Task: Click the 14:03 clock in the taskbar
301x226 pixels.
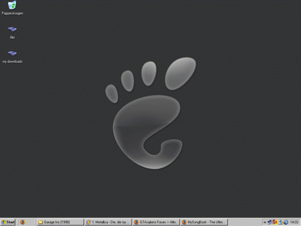Action: (293, 222)
